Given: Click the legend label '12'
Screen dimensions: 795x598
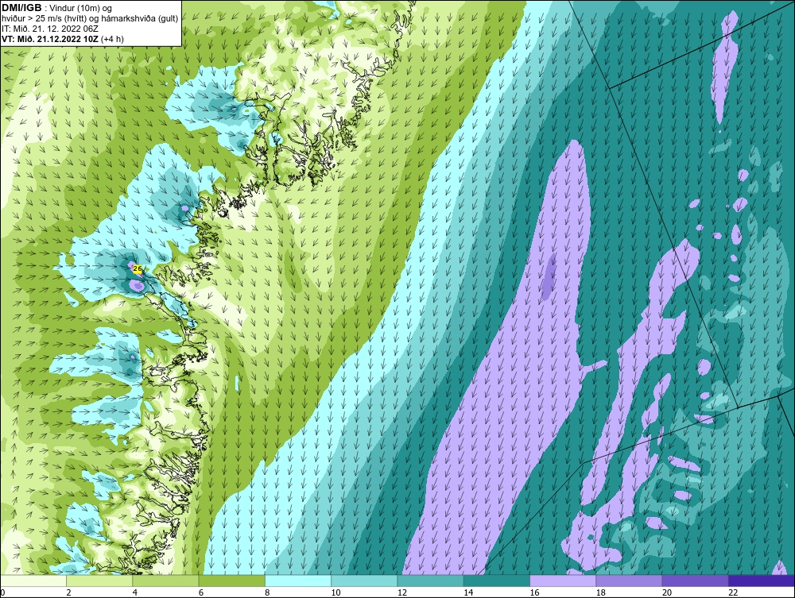Looking at the screenshot, I should coord(401,592).
